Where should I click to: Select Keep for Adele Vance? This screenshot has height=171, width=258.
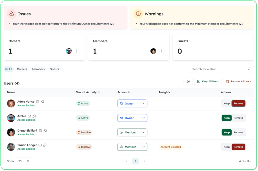tap(227, 103)
